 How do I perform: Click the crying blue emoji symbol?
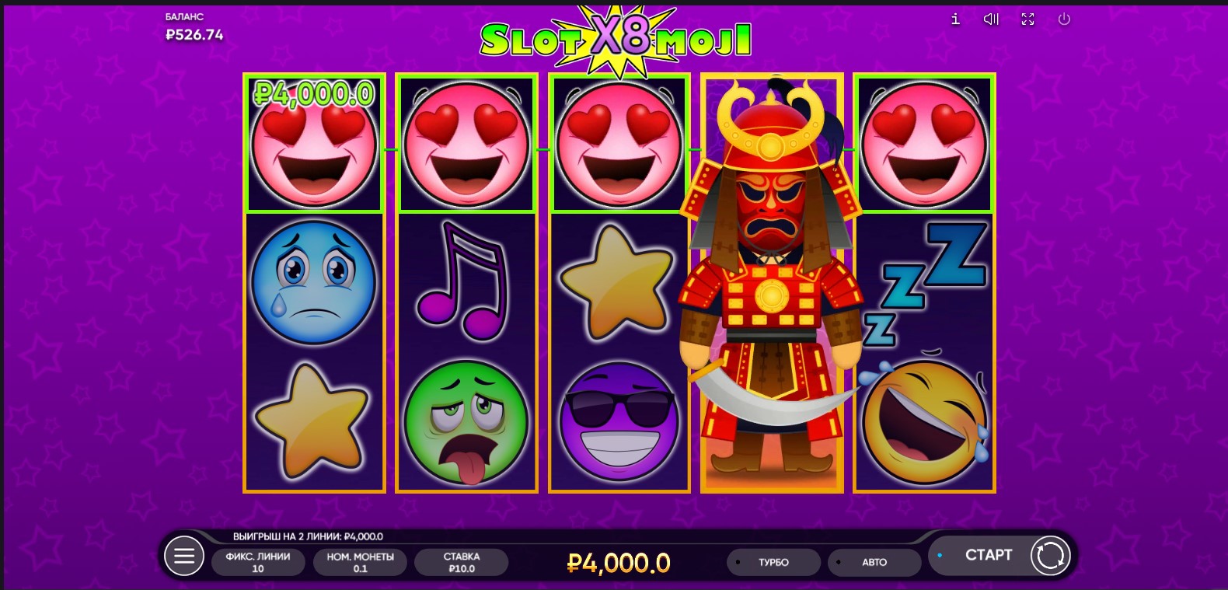click(x=313, y=282)
